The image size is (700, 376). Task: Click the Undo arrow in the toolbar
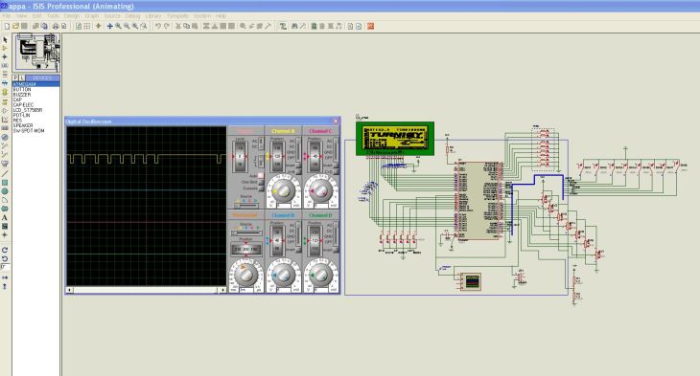click(x=157, y=26)
